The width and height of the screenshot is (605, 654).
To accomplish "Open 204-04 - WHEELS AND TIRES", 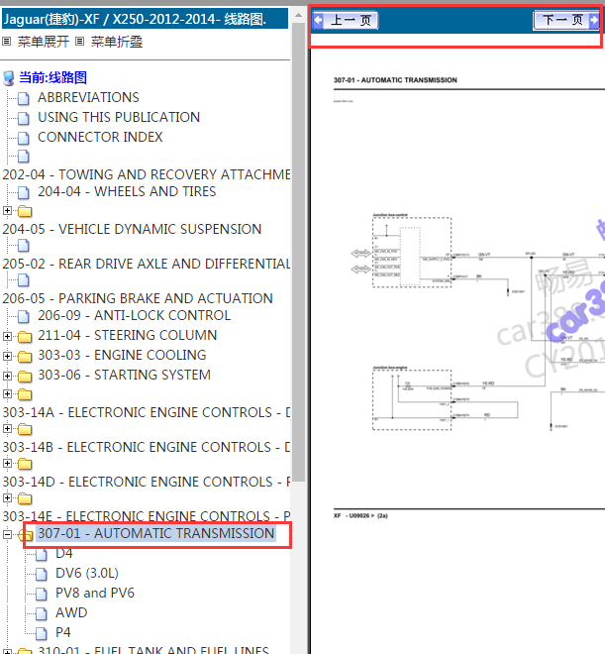I will pos(127,191).
